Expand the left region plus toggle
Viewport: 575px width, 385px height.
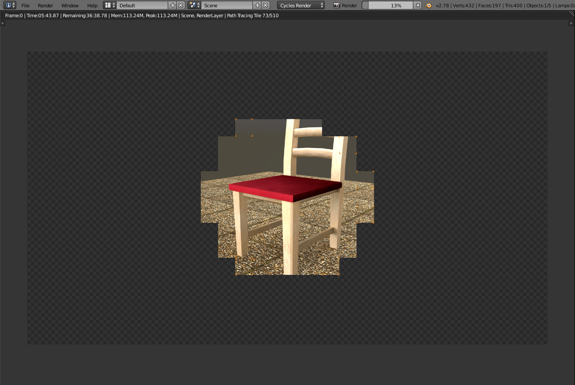click(3, 23)
